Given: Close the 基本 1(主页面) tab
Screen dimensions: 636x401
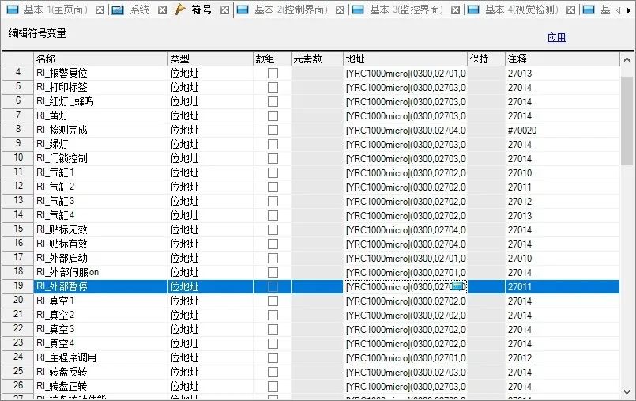Looking at the screenshot, I should 100,10.
